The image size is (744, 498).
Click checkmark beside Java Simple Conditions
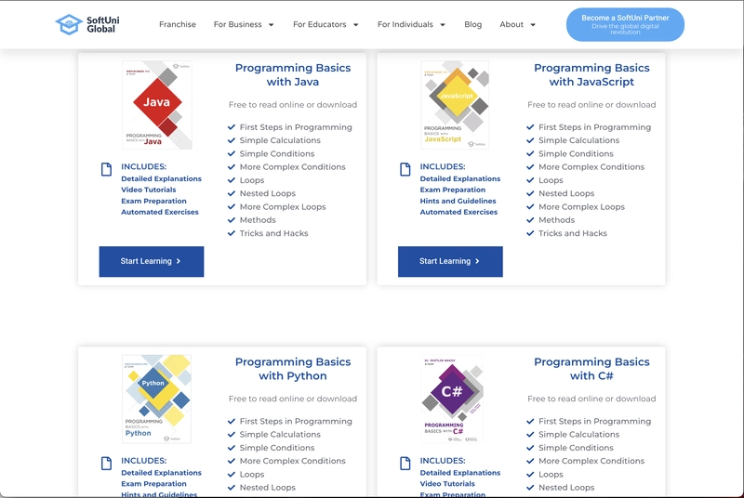point(232,153)
